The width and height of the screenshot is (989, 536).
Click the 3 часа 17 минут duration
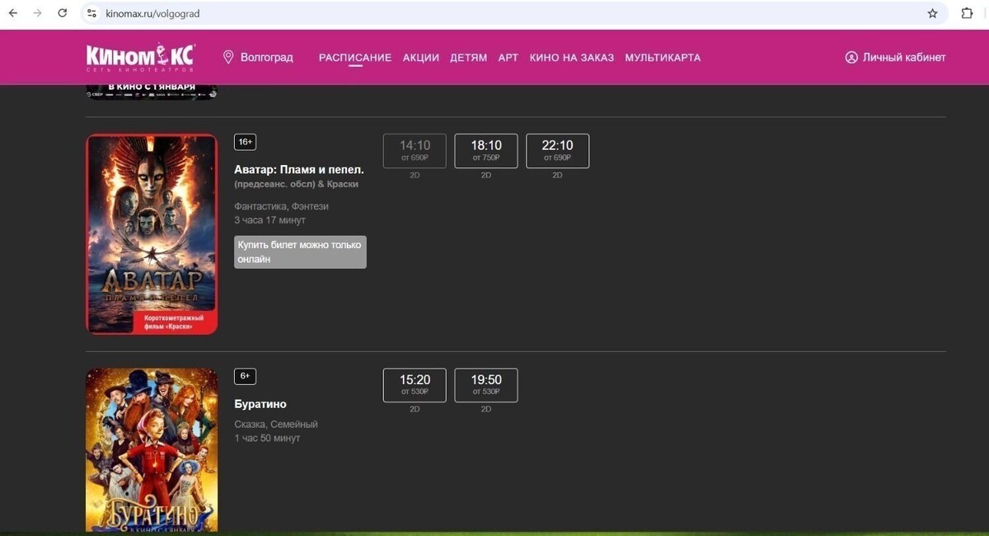tap(270, 220)
